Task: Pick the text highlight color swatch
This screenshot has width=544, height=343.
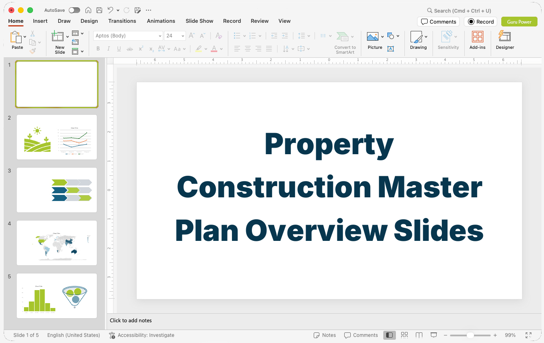Action: click(x=199, y=49)
